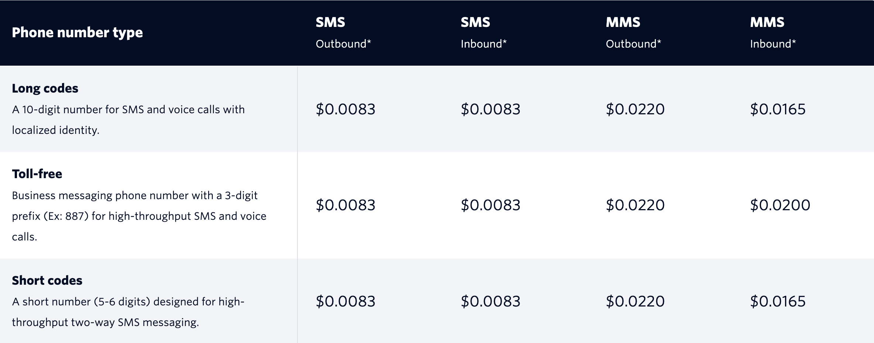Viewport: 874px width, 343px height.
Task: Select the "Toll-free" row title
Action: [x=37, y=174]
